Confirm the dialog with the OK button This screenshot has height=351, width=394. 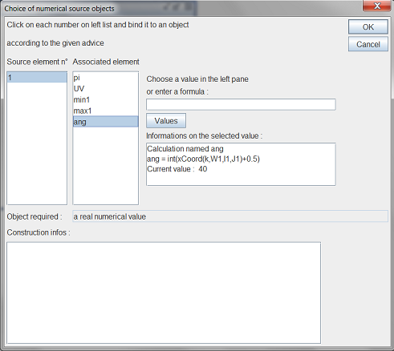pos(368,27)
